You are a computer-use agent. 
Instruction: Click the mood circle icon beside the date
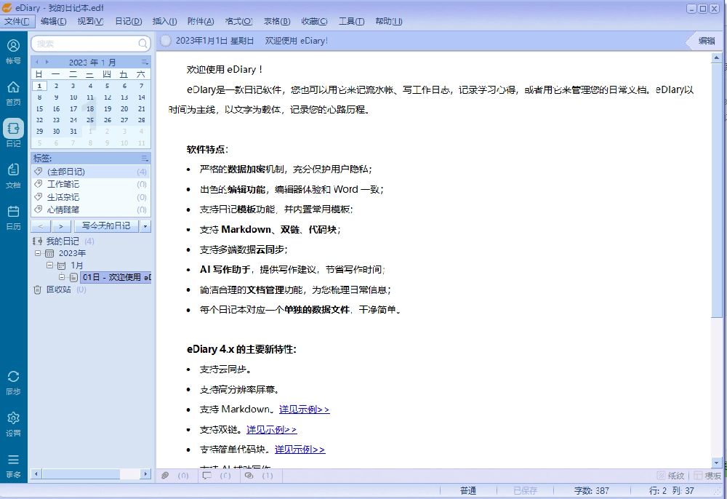click(x=165, y=41)
